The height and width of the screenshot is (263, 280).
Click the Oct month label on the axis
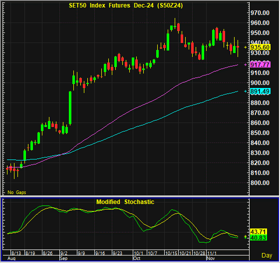[137, 258]
